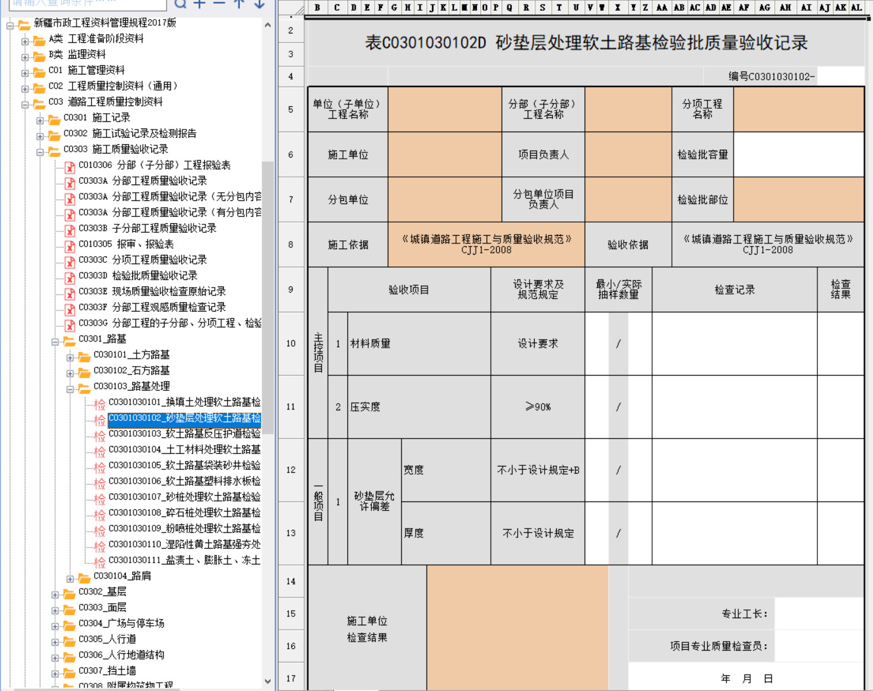Image resolution: width=873 pixels, height=691 pixels.
Task: Expand the C0302 施工试验记录及检测报告 node
Action: pos(40,136)
